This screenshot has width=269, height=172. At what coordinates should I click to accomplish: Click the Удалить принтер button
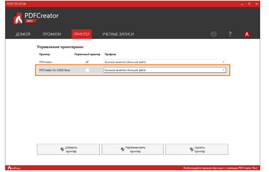click(197, 149)
